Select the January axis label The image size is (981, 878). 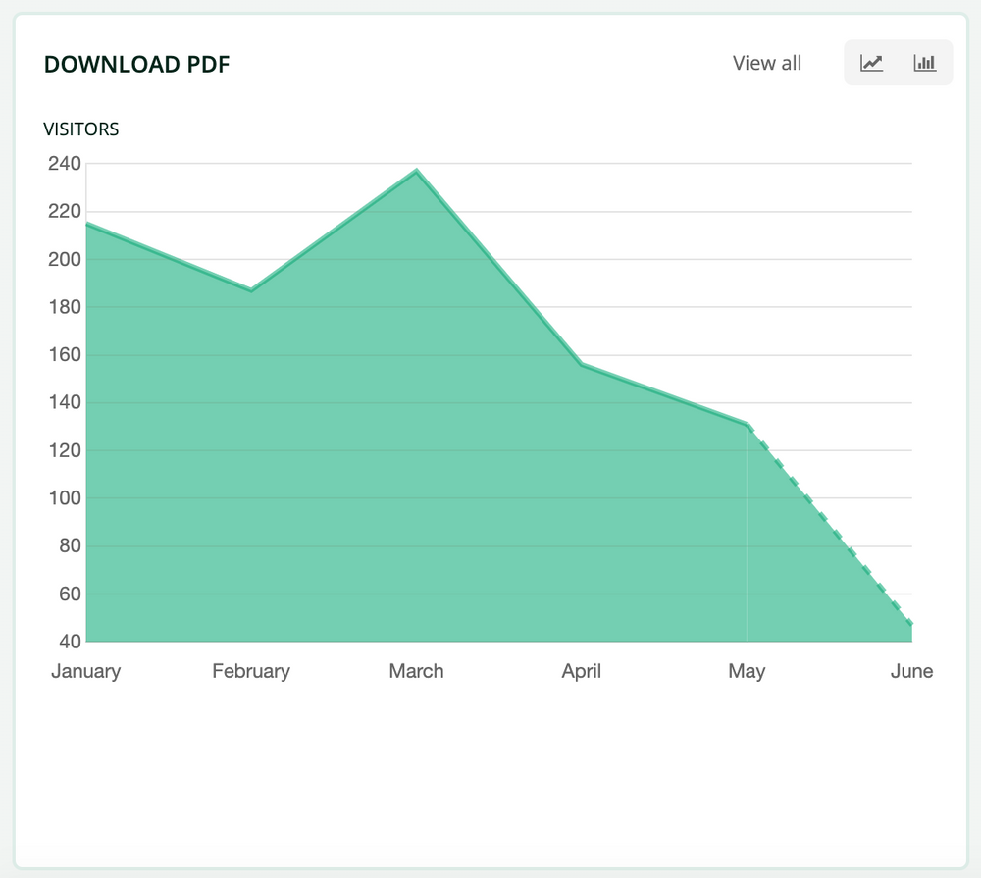pos(86,671)
